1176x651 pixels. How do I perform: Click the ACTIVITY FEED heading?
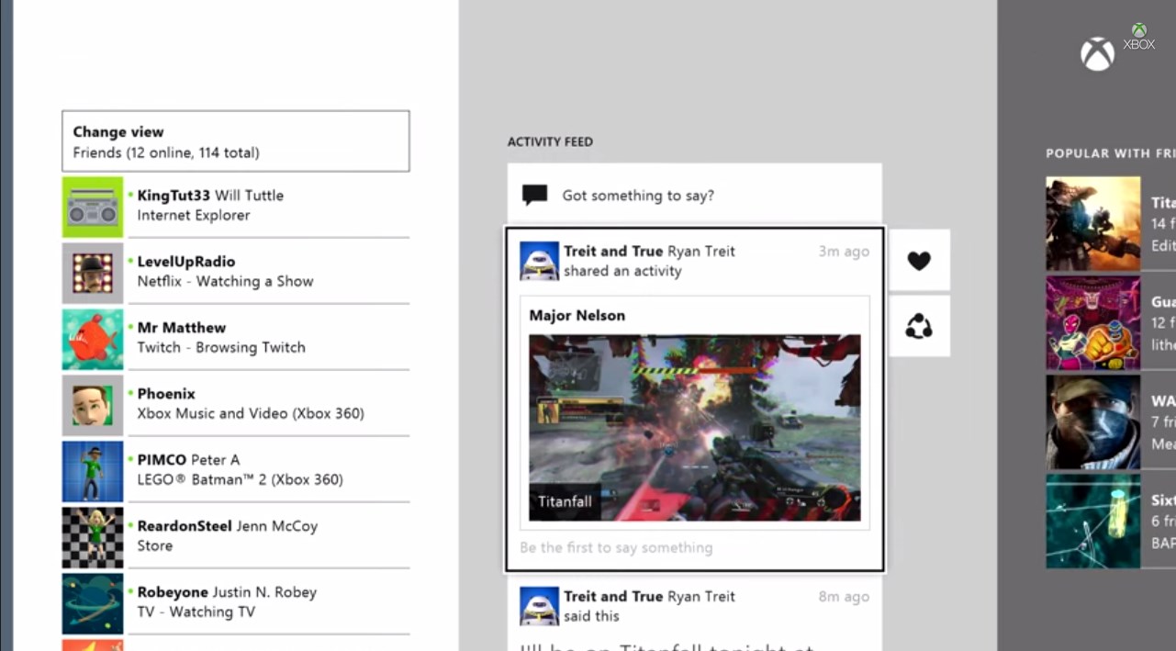click(x=550, y=141)
